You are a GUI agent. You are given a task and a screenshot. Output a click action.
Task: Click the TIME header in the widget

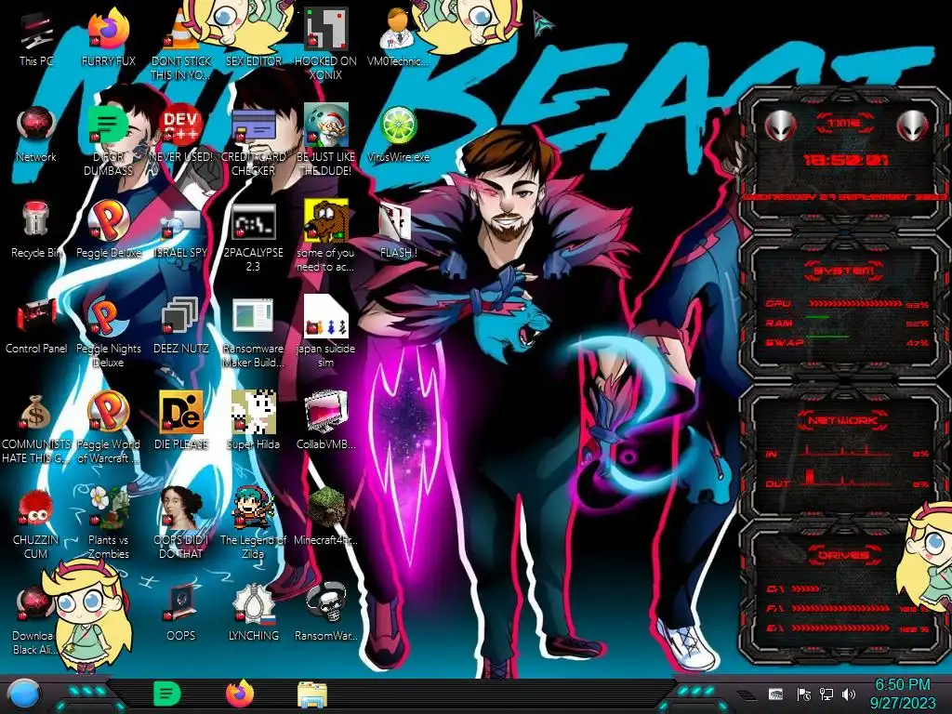click(x=844, y=123)
